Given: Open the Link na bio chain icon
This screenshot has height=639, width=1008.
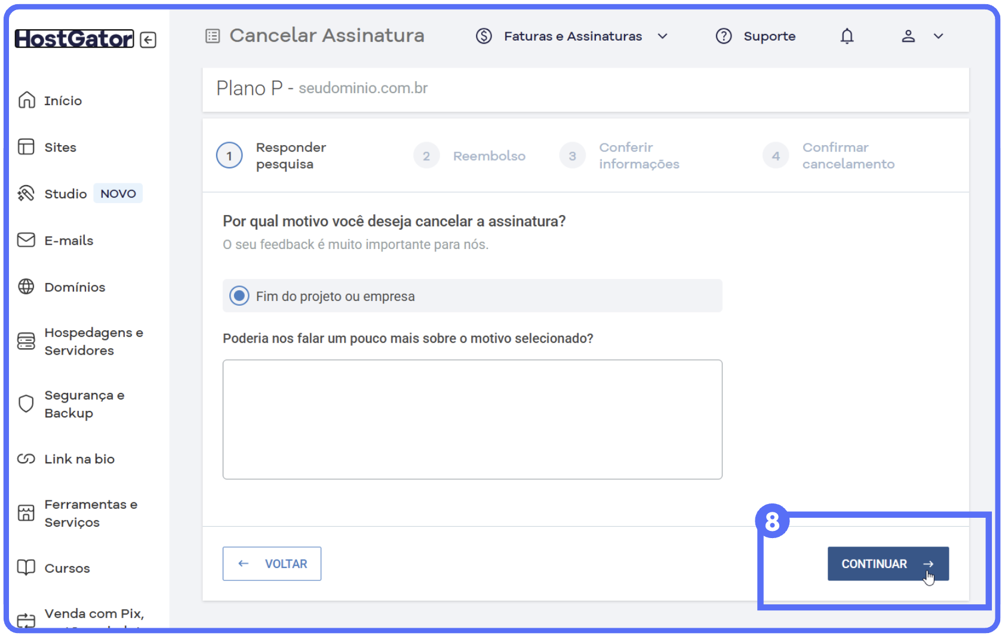Looking at the screenshot, I should (26, 459).
